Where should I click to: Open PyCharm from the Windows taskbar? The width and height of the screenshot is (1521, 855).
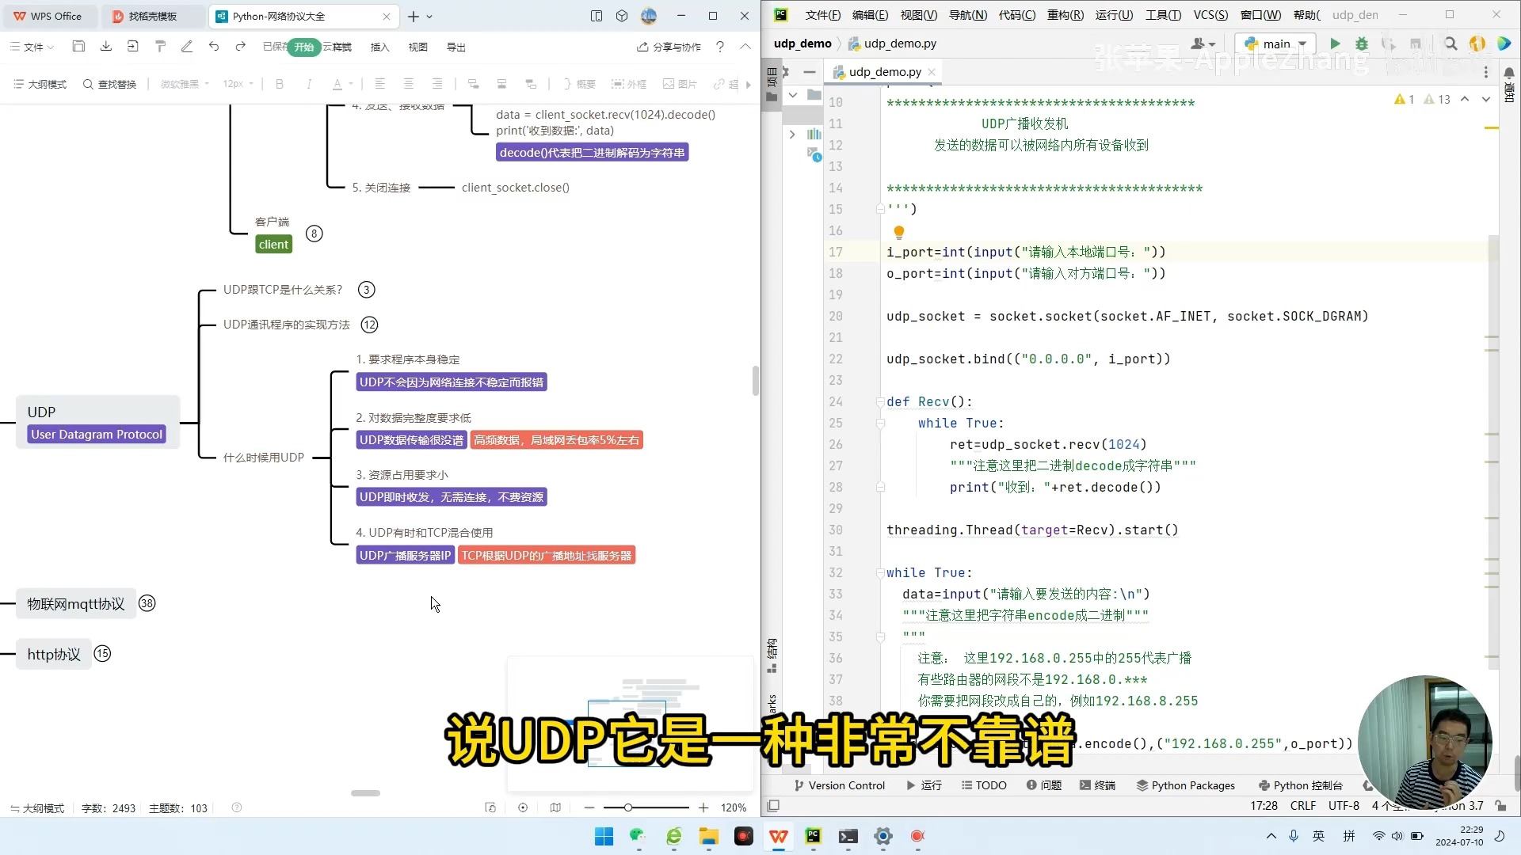coord(813,836)
